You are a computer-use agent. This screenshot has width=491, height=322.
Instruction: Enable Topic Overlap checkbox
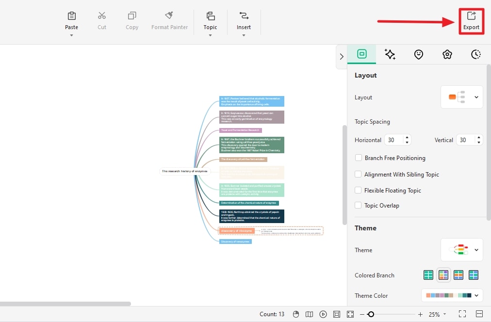tap(358, 205)
